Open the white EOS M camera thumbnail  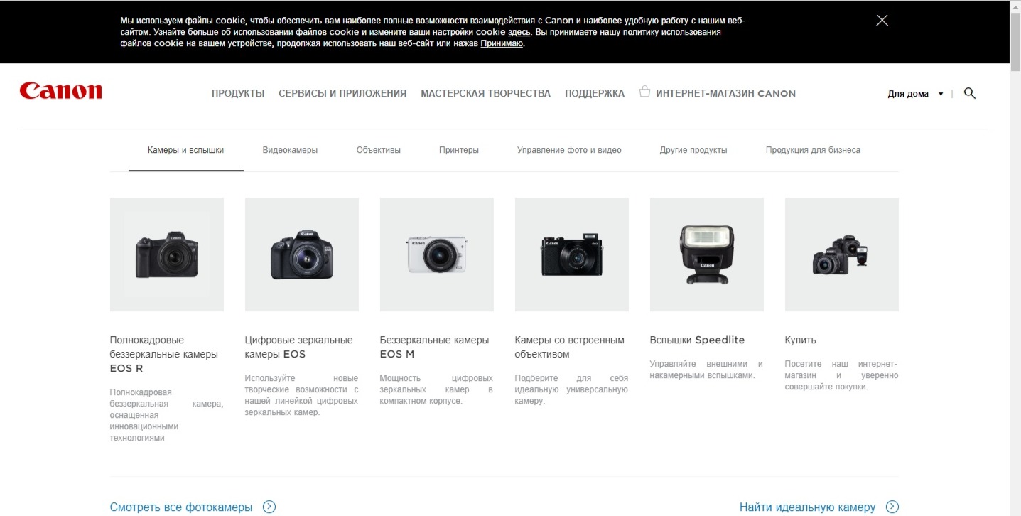tap(437, 254)
